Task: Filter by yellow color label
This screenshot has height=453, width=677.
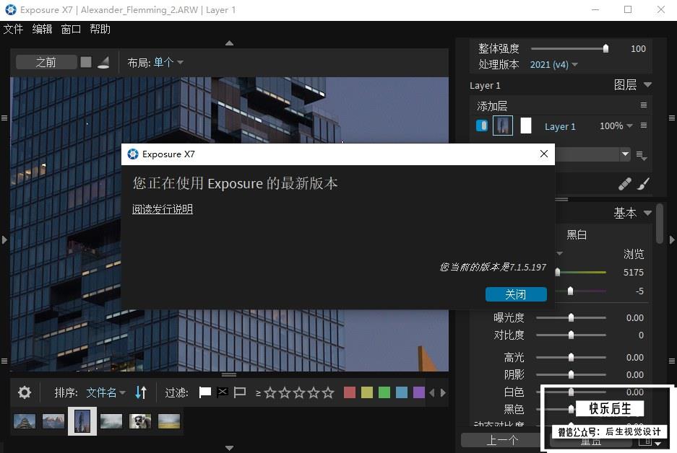Action: (367, 392)
